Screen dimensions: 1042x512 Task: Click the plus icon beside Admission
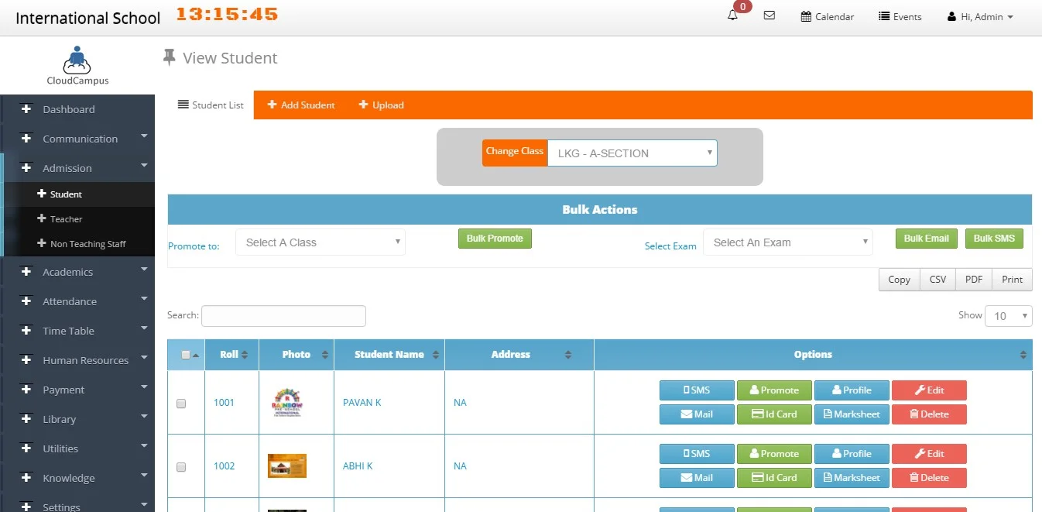click(26, 168)
